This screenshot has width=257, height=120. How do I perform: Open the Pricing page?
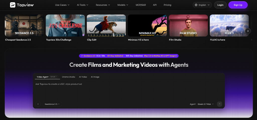[x=167, y=5]
